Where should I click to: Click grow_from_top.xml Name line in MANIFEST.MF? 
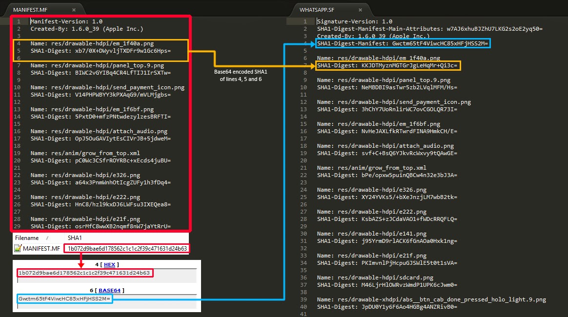[x=85, y=153]
